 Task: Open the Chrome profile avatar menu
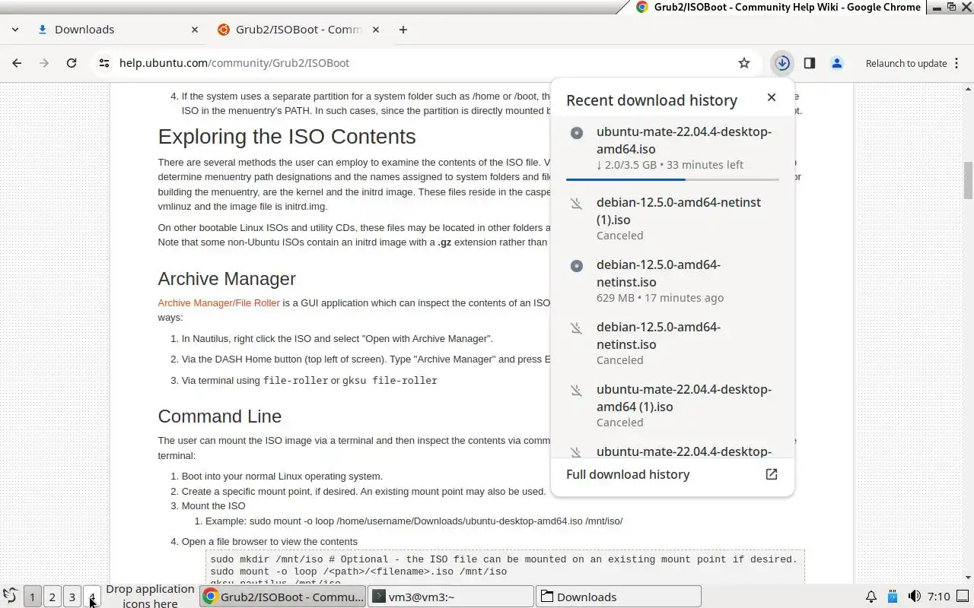[837, 63]
